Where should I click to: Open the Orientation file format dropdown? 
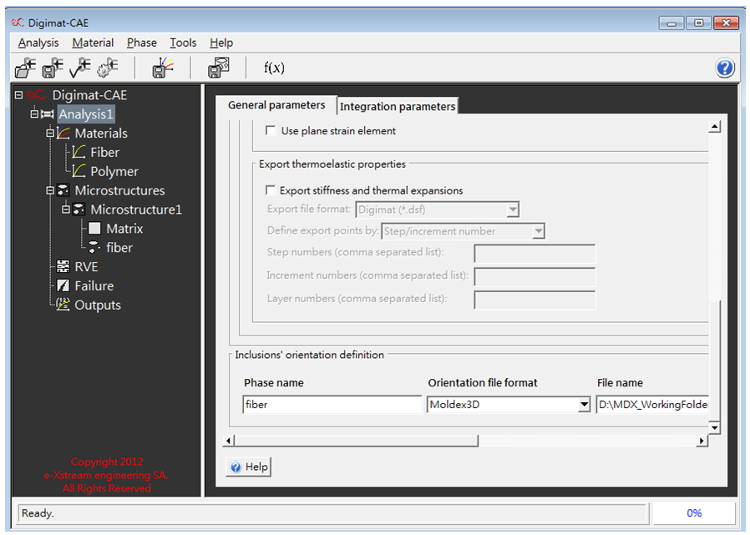[x=584, y=405]
